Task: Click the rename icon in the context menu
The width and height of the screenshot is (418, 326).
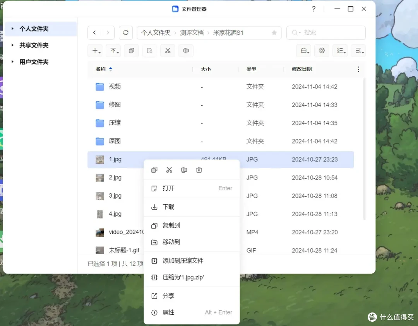Action: point(184,170)
